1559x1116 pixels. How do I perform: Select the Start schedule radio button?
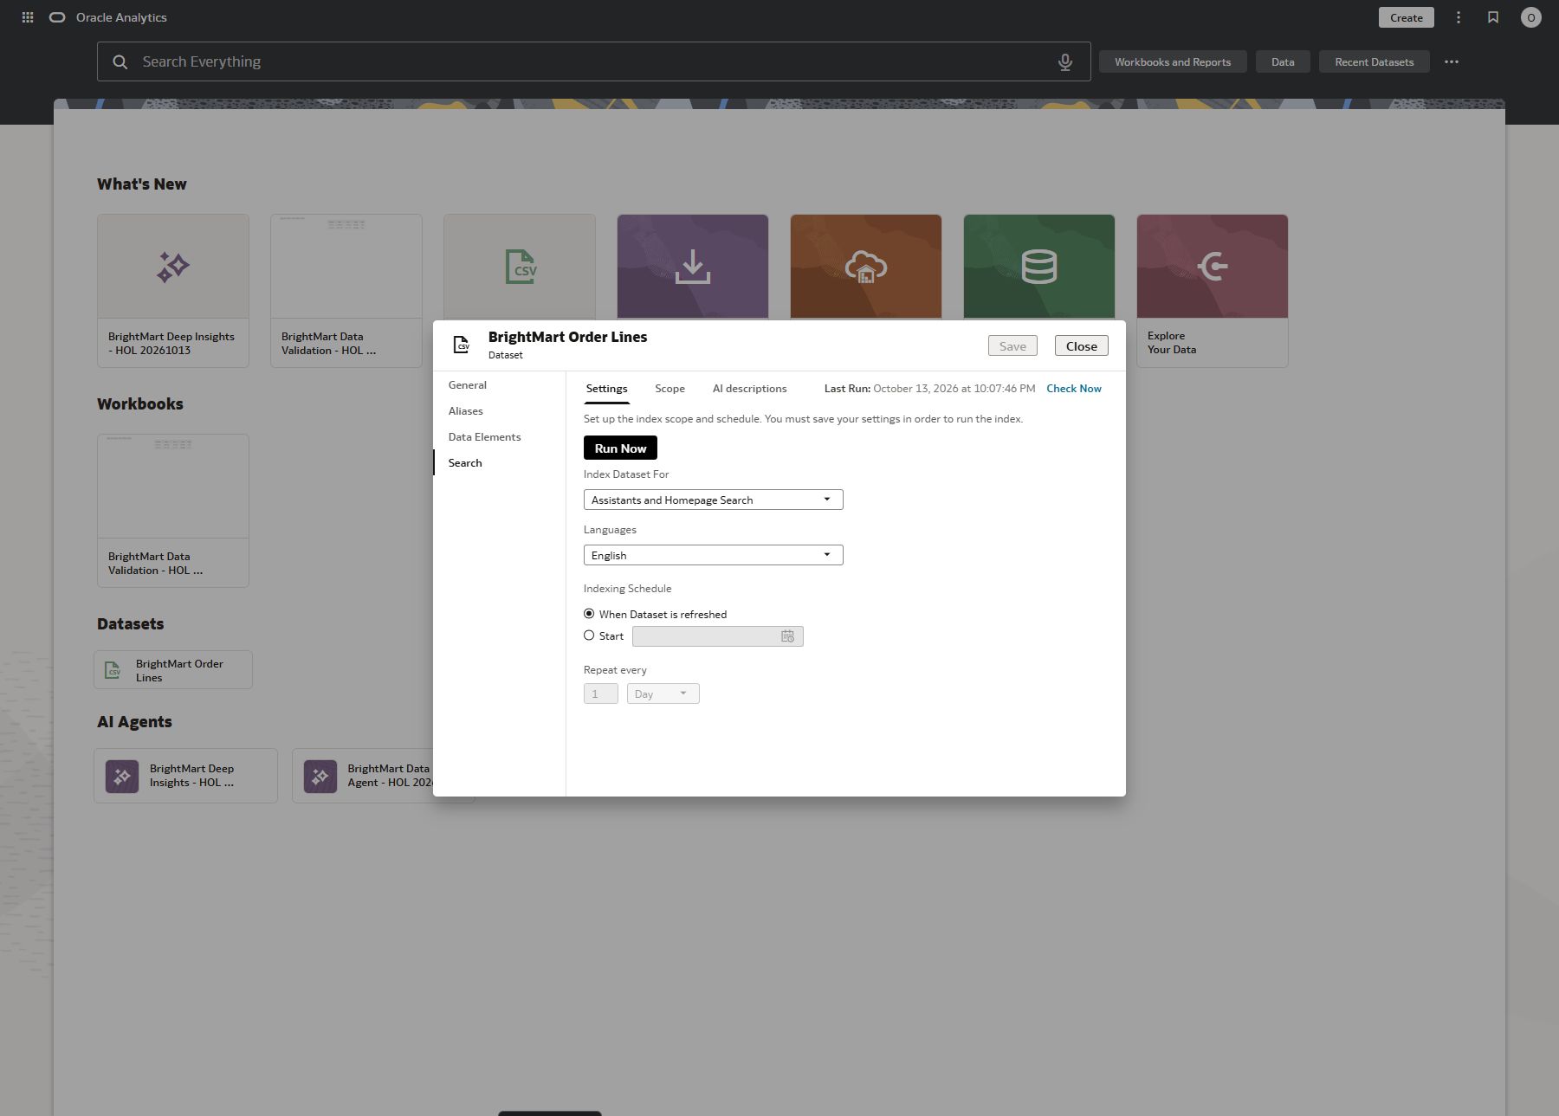(589, 635)
